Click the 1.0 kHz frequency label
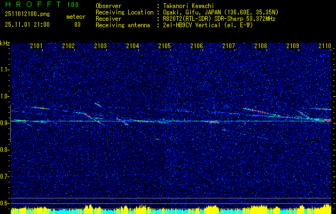This screenshot has height=214, width=336. tap(5, 96)
